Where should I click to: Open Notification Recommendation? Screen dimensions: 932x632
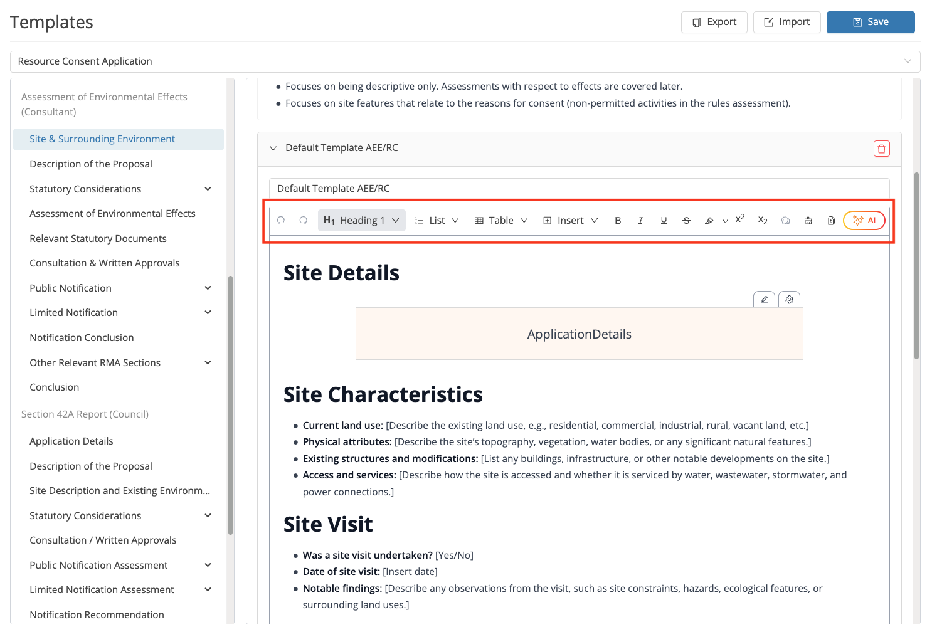(x=97, y=615)
